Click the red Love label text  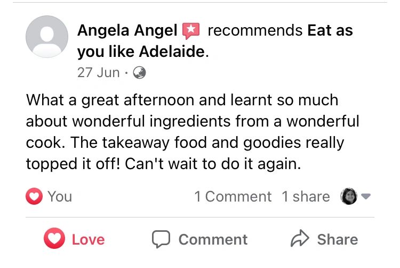[89, 240]
